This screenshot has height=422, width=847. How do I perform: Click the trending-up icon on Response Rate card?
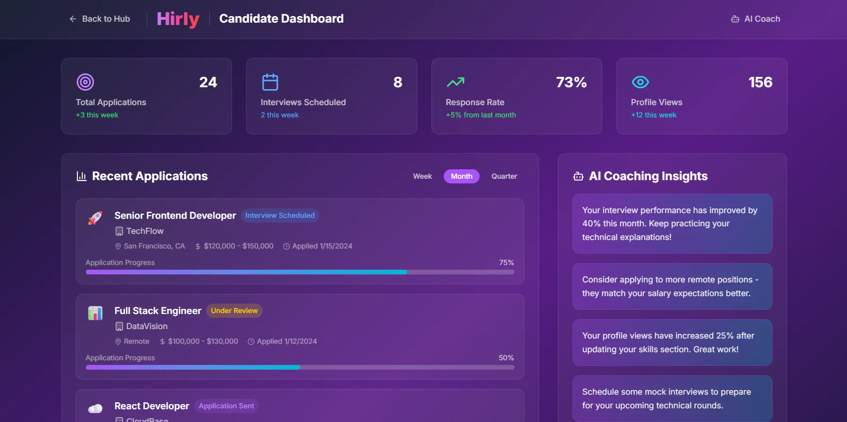pyautogui.click(x=456, y=82)
